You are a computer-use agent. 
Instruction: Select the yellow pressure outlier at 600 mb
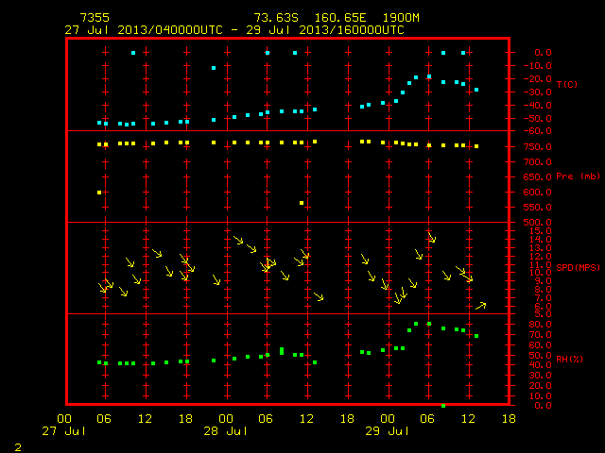pos(99,193)
